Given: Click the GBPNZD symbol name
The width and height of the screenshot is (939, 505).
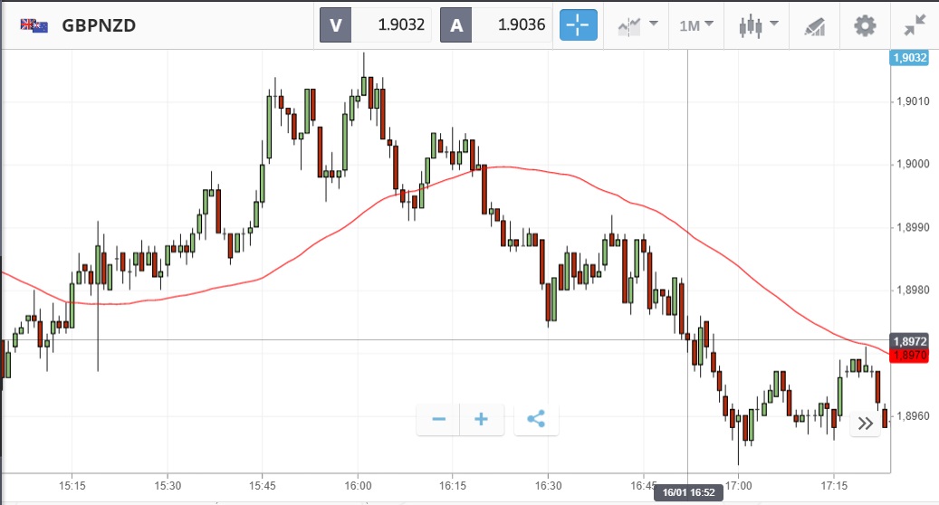Looking at the screenshot, I should tap(99, 25).
